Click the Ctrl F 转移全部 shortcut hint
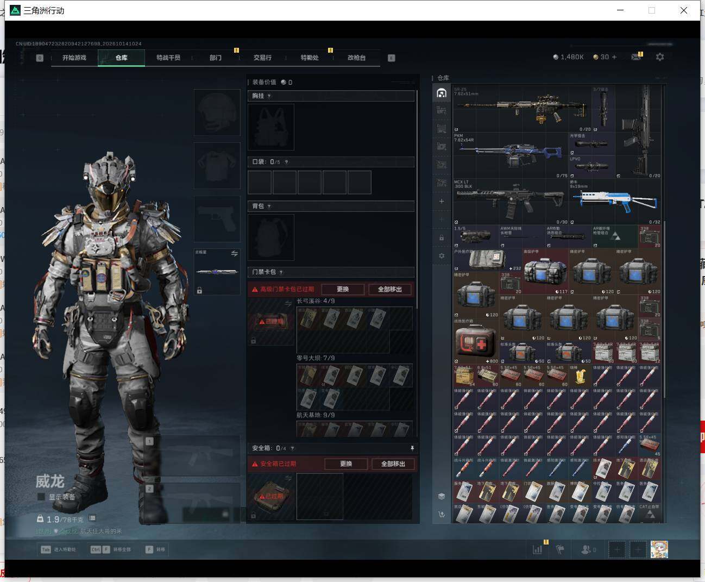The width and height of the screenshot is (705, 582). pos(111,549)
